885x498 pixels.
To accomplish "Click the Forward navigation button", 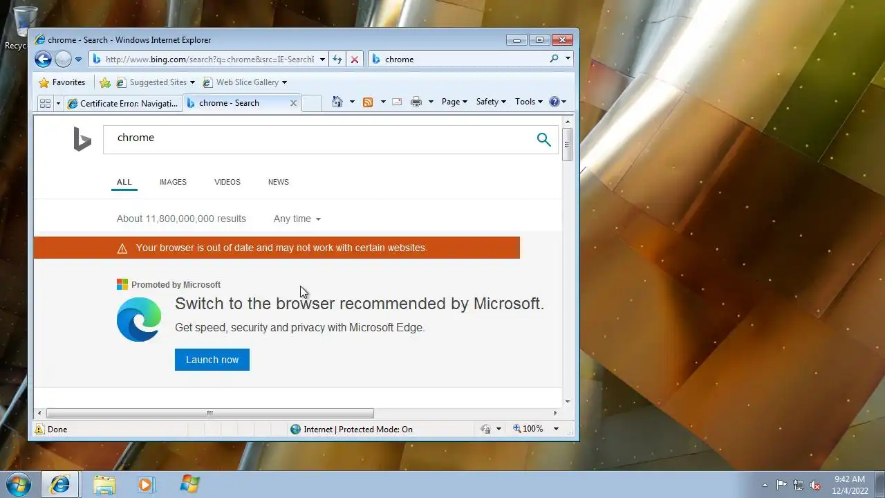I will 63,59.
